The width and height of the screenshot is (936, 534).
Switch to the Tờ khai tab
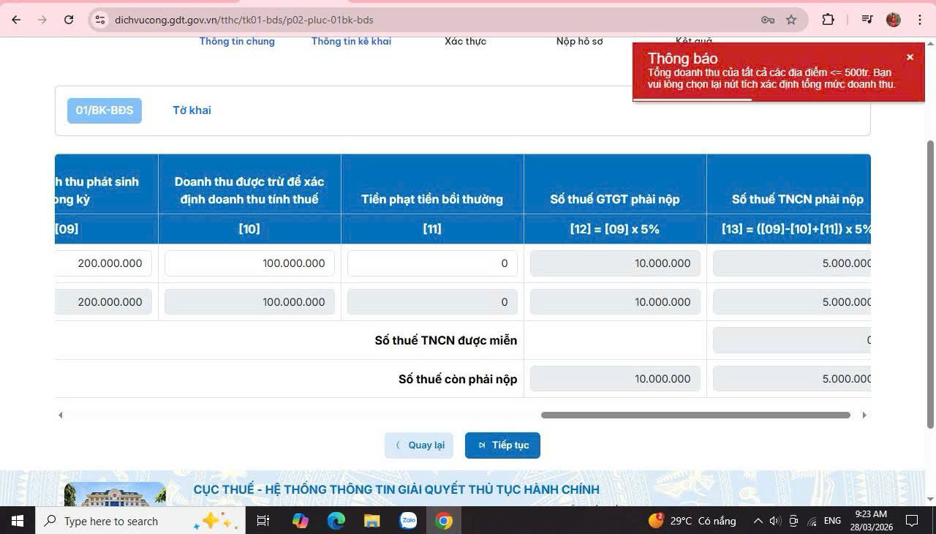[192, 110]
